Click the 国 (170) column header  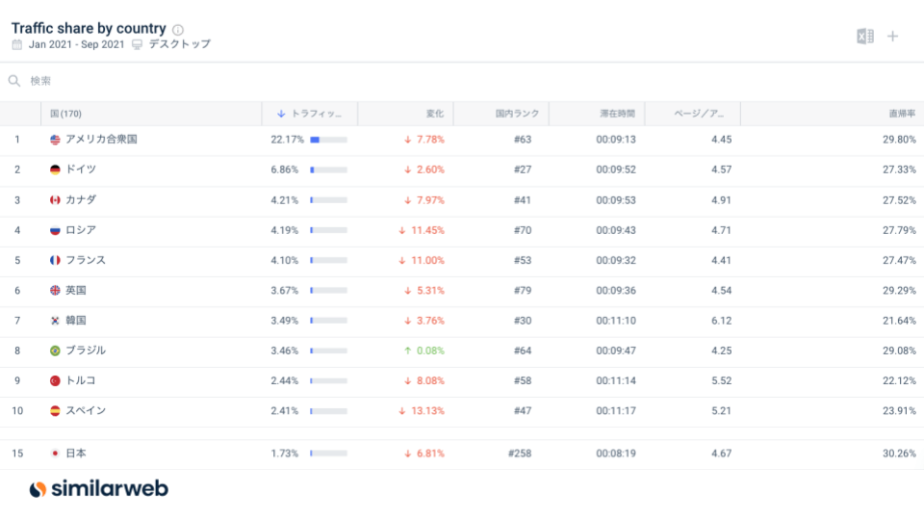pos(67,114)
